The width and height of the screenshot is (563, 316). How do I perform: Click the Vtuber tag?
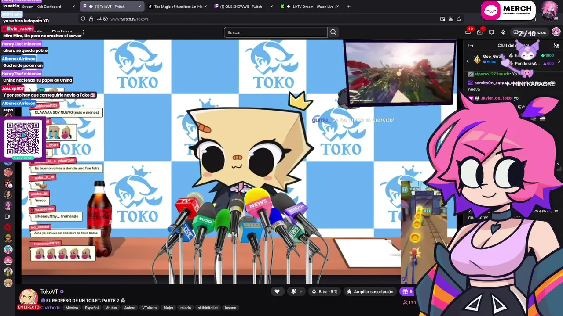pyautogui.click(x=111, y=308)
